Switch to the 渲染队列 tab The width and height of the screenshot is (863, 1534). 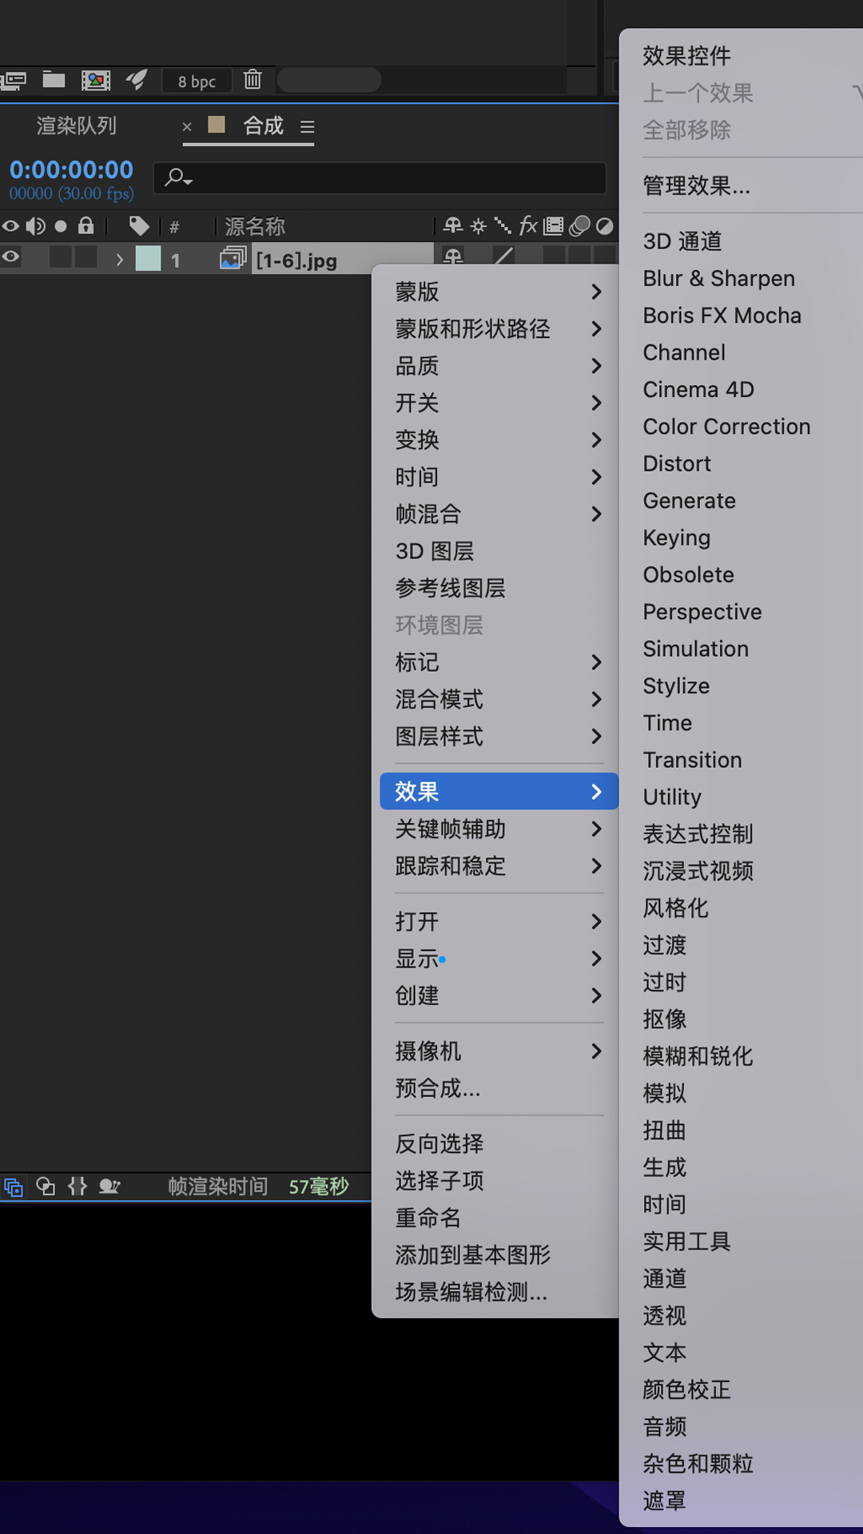click(77, 125)
